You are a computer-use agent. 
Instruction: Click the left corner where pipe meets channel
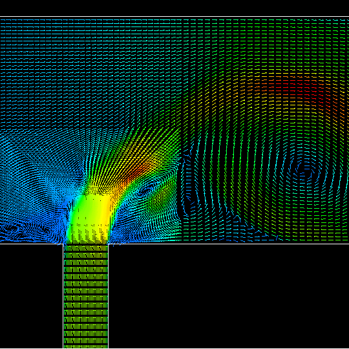point(63,244)
